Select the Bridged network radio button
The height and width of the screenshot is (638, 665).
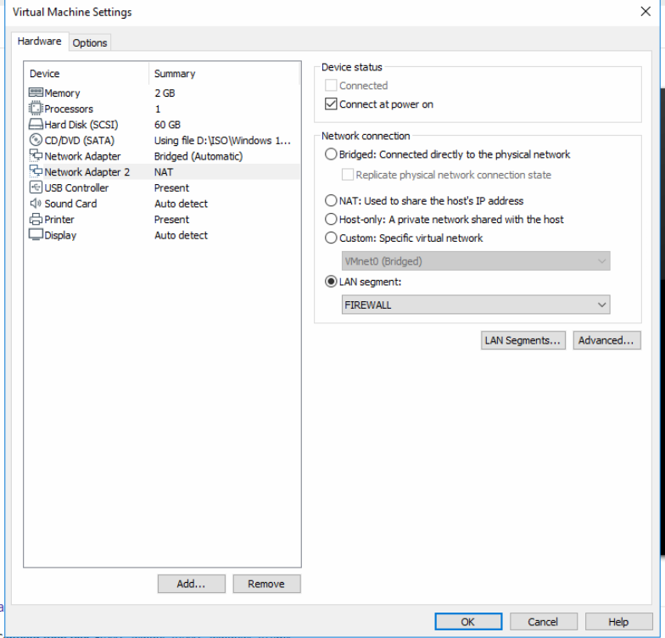331,154
